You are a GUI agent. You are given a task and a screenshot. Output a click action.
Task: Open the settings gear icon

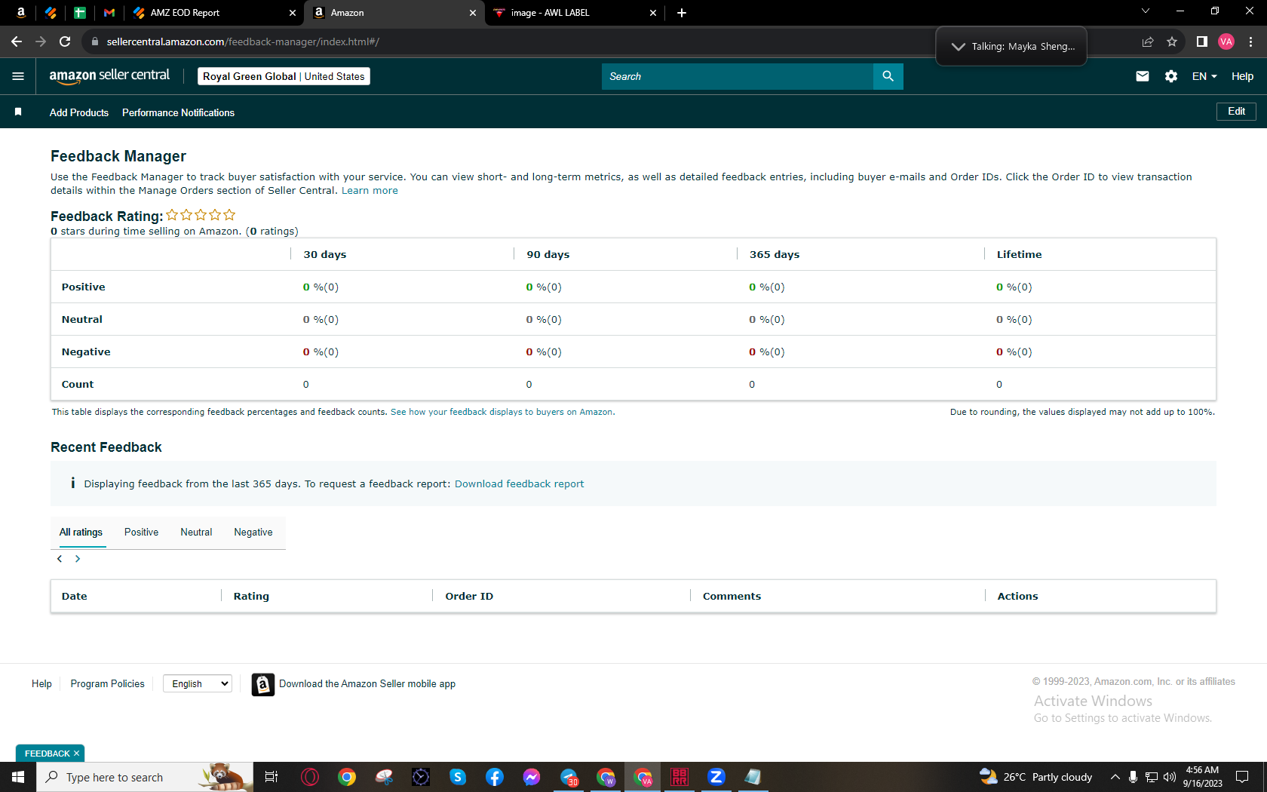(1171, 76)
